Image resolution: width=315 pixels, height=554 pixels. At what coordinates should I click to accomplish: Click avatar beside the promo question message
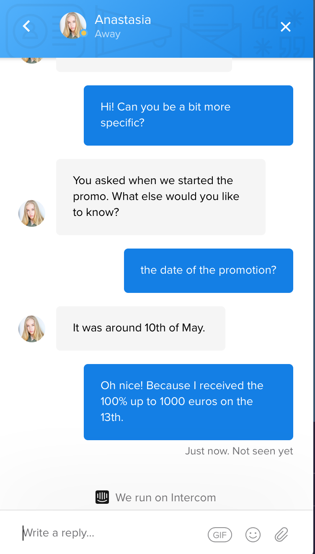pyautogui.click(x=32, y=213)
